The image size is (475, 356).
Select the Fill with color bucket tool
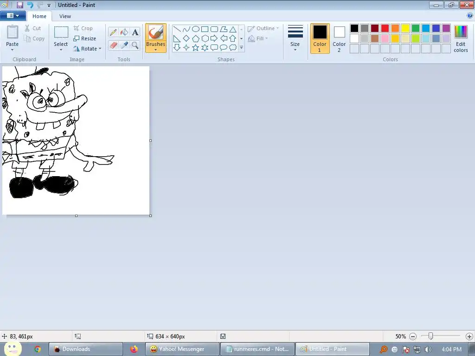(x=124, y=32)
